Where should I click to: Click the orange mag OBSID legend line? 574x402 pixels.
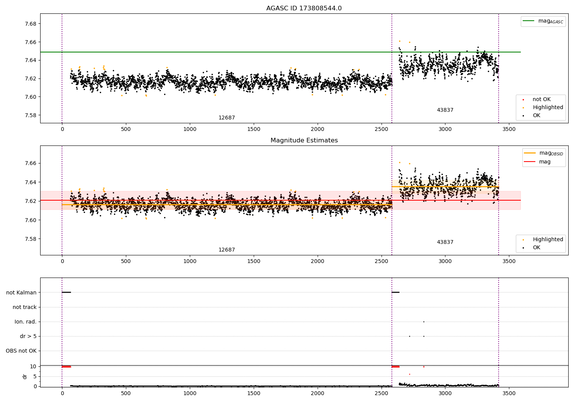pos(530,153)
